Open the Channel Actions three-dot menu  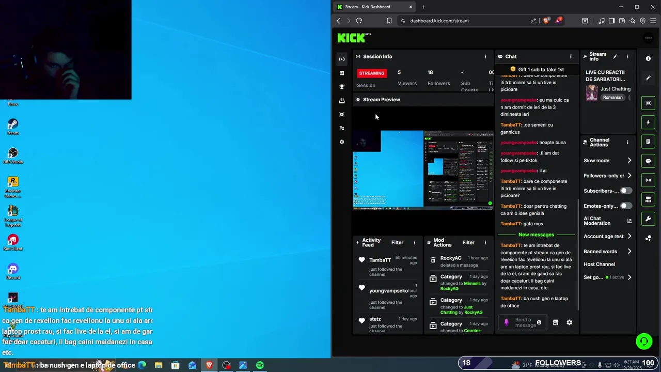click(x=627, y=142)
